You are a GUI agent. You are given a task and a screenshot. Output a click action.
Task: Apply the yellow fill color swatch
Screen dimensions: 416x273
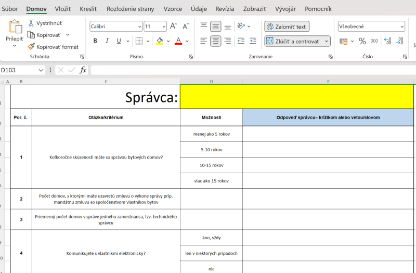coord(160,41)
